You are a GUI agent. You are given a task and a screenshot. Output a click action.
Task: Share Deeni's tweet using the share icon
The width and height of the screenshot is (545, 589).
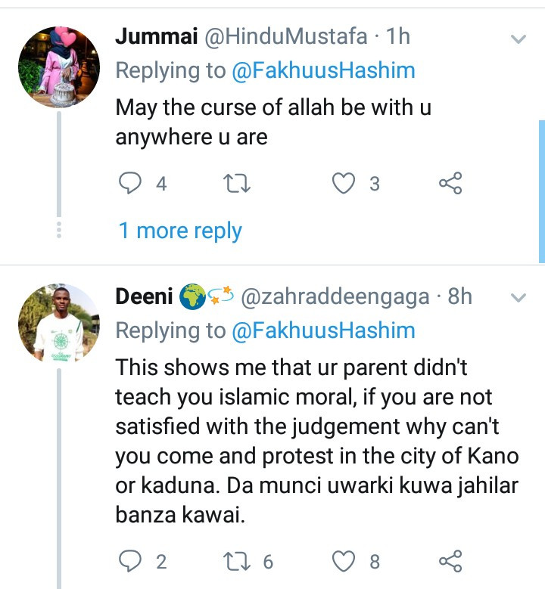[x=450, y=561]
